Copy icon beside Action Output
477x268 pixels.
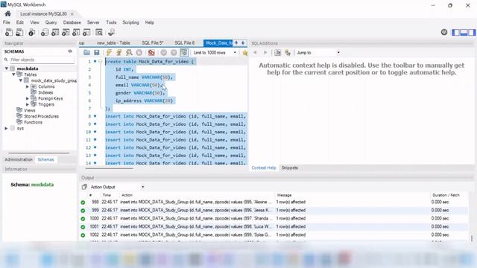click(x=84, y=187)
